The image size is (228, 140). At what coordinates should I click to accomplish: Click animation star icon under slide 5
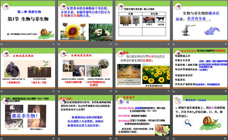point(2,91)
